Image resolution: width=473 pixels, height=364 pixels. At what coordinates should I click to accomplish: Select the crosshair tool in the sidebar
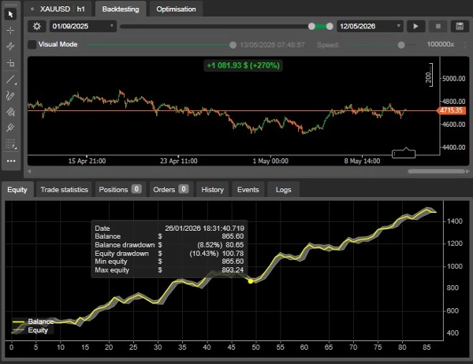pyautogui.click(x=10, y=31)
